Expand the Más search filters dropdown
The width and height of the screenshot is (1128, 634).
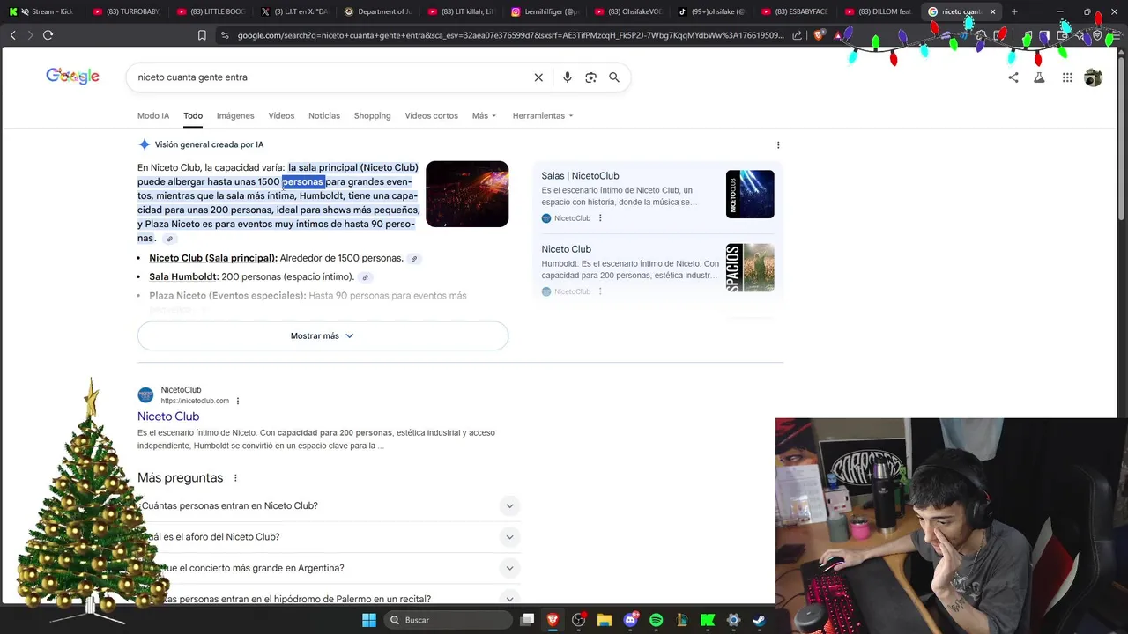(x=484, y=116)
